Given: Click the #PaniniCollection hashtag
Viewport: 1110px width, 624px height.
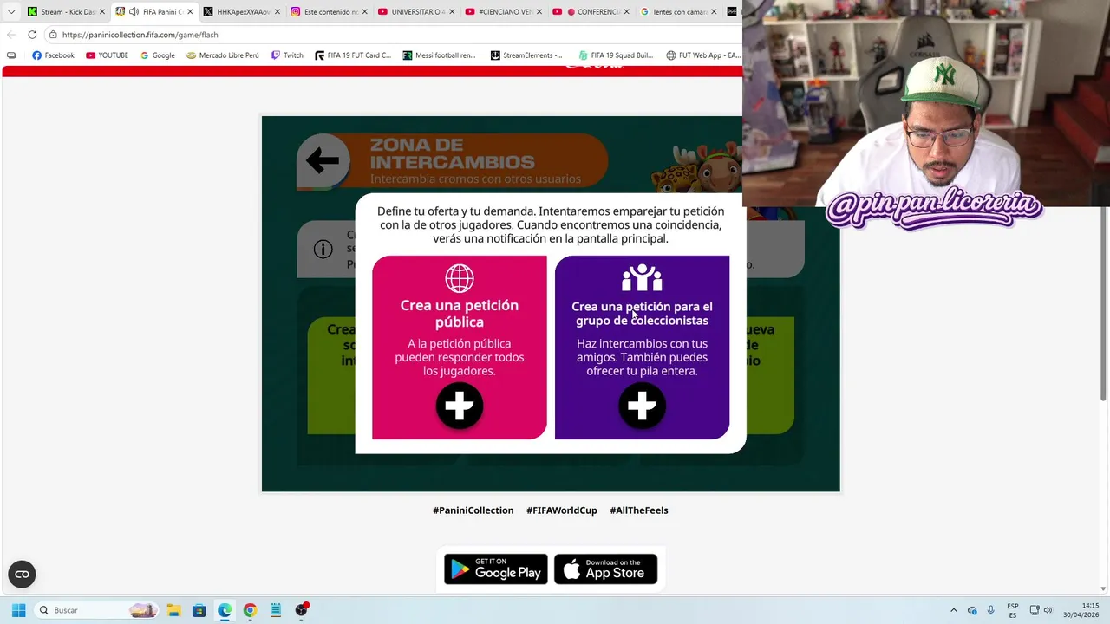Looking at the screenshot, I should (x=473, y=510).
